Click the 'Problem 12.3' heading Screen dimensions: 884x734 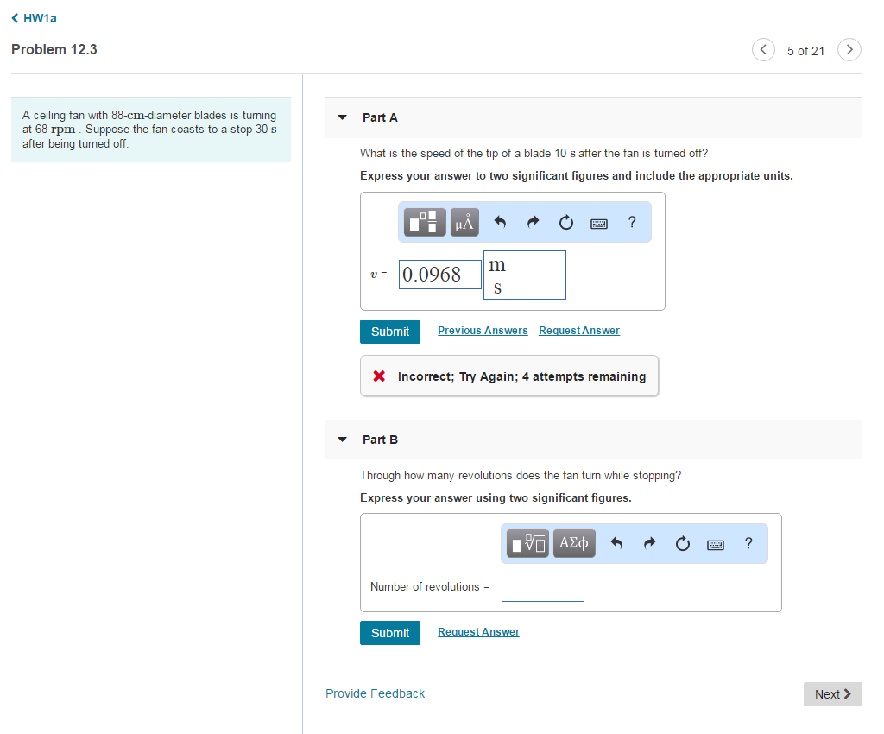click(x=54, y=49)
